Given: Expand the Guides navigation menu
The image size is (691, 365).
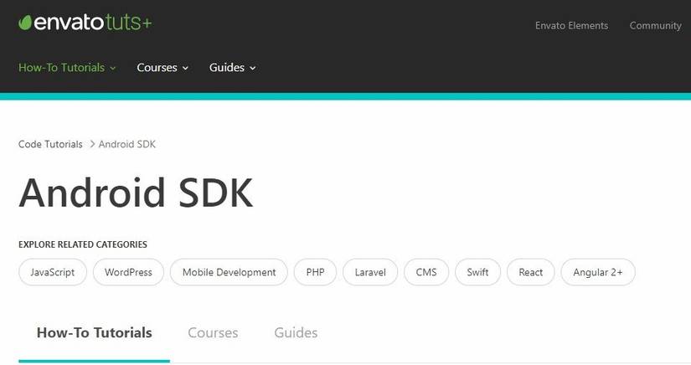Looking at the screenshot, I should (232, 67).
